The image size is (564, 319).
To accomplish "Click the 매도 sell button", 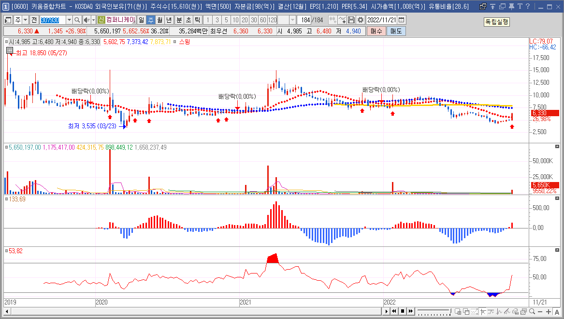I will (x=396, y=31).
